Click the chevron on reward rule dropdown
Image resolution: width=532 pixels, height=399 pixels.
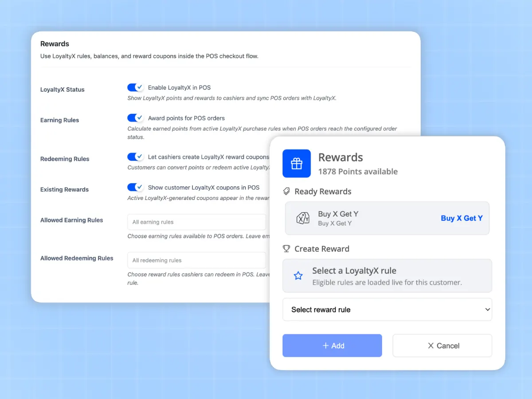[488, 310]
